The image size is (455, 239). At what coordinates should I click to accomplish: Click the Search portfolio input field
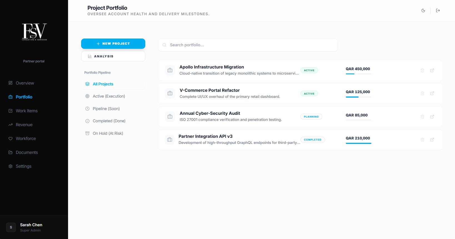click(248, 45)
